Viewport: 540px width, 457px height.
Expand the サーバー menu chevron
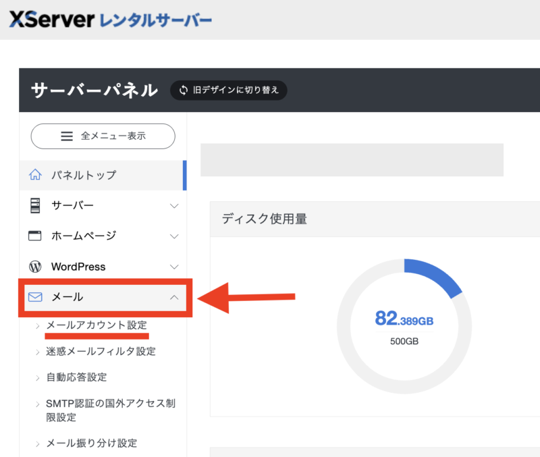[174, 206]
